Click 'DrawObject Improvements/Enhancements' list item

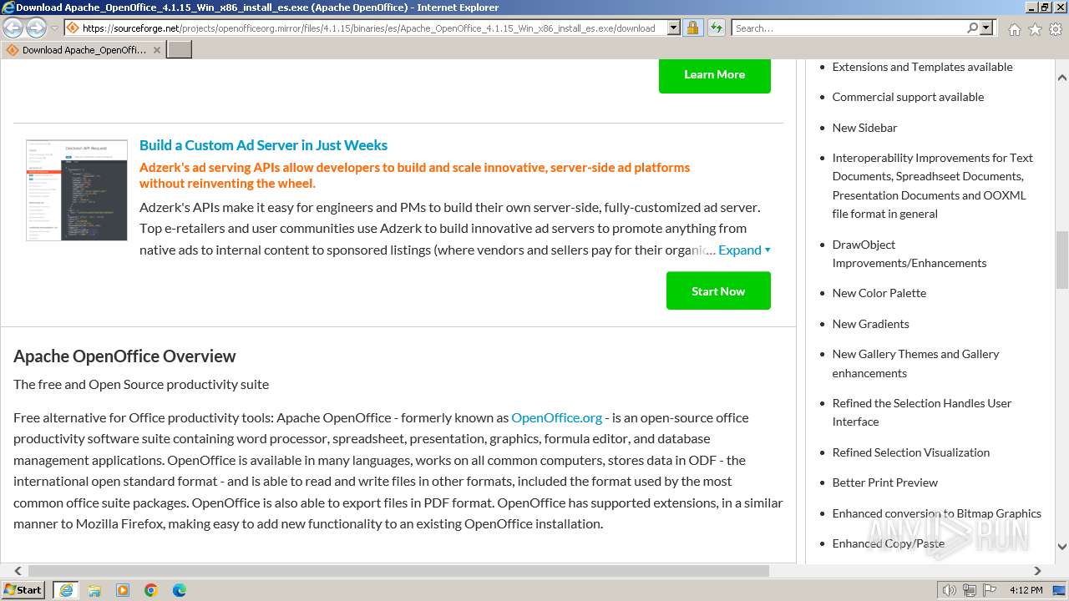(x=909, y=254)
